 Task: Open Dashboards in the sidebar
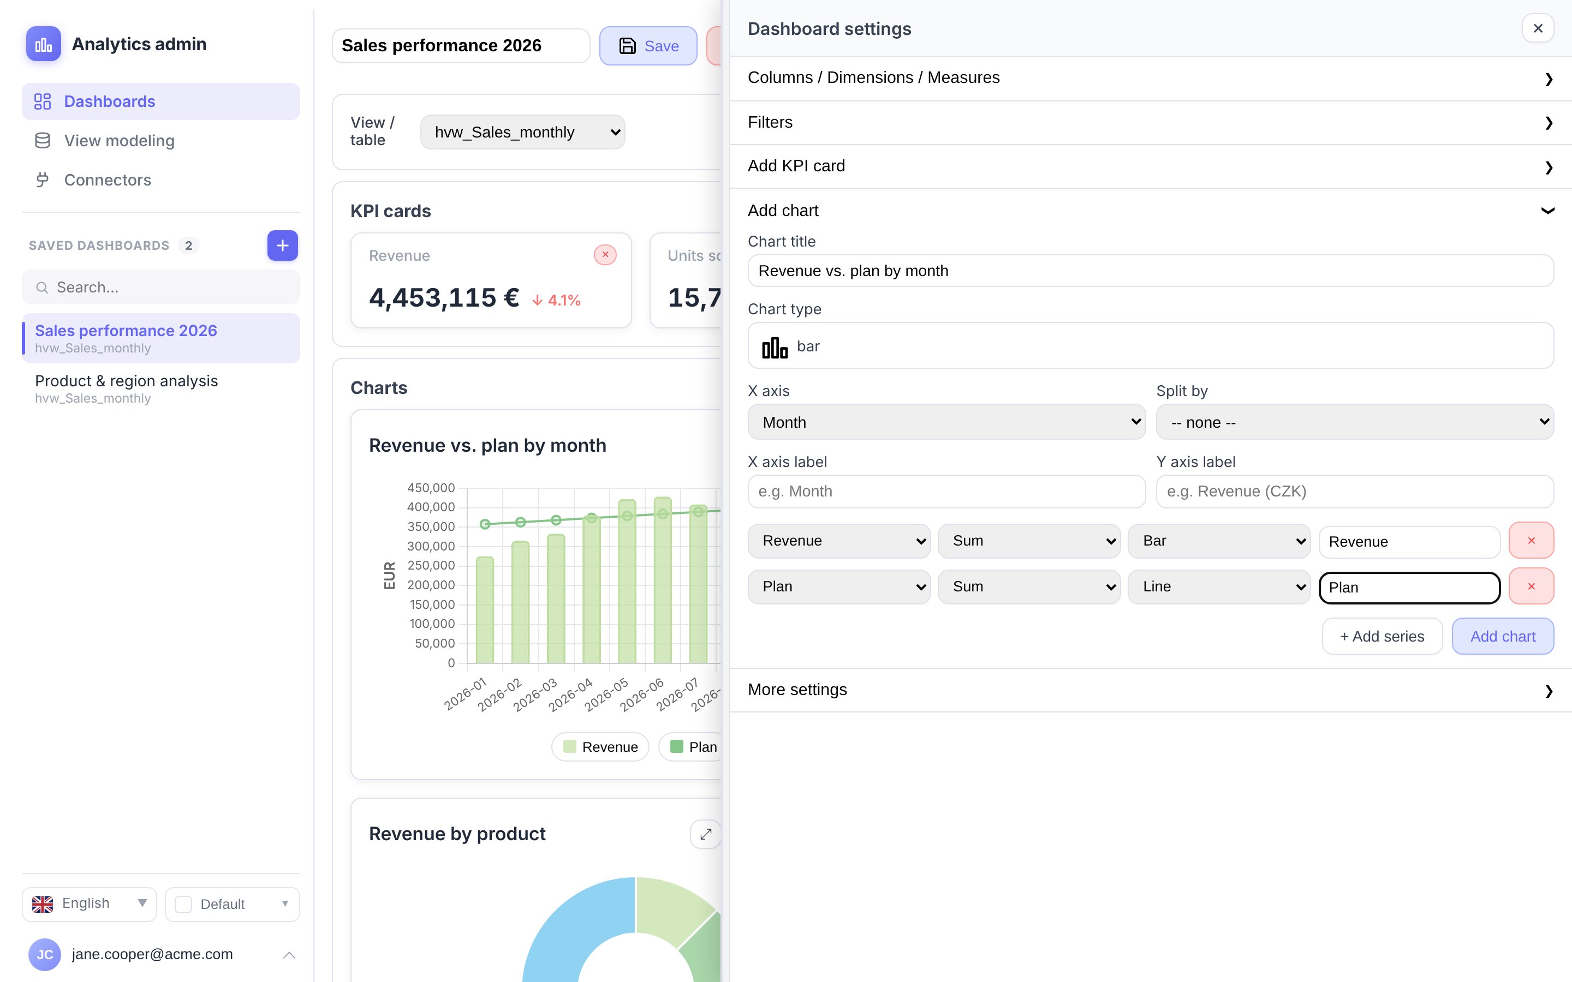point(160,101)
